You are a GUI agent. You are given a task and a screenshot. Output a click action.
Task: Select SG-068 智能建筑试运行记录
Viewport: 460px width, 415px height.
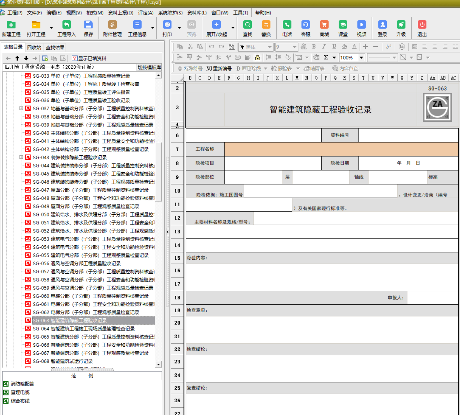(63, 361)
